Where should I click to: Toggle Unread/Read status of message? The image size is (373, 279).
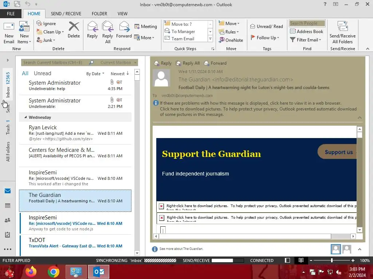pos(266,26)
